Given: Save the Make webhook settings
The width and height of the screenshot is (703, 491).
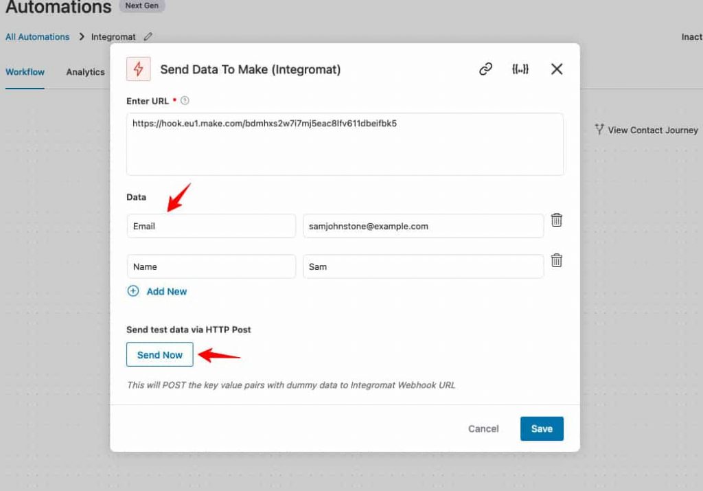Looking at the screenshot, I should point(542,429).
